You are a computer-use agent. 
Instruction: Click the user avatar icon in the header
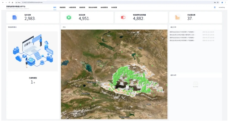pyautogui.click(x=215, y=7)
